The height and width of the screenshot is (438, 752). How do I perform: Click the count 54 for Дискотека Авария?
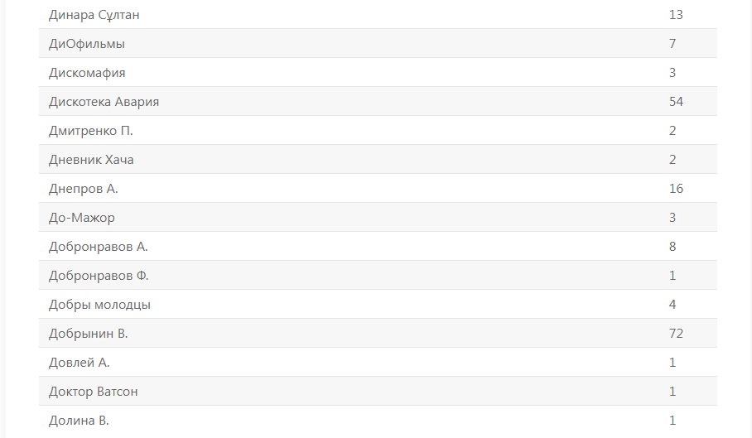(x=676, y=102)
